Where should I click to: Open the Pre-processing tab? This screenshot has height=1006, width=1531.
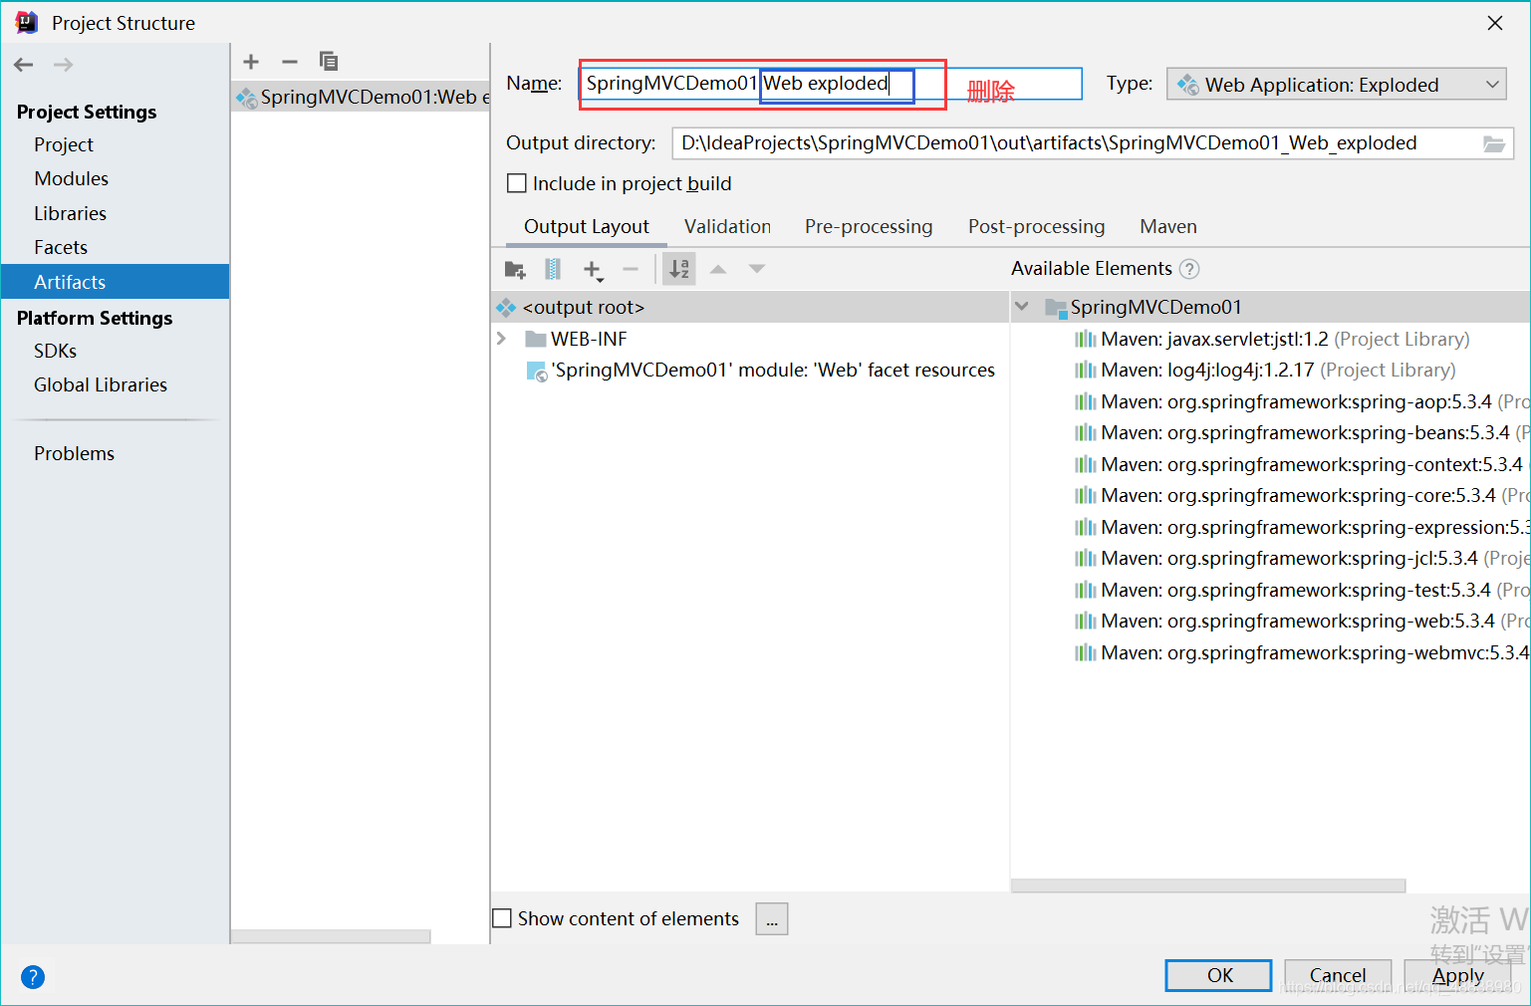[869, 227]
